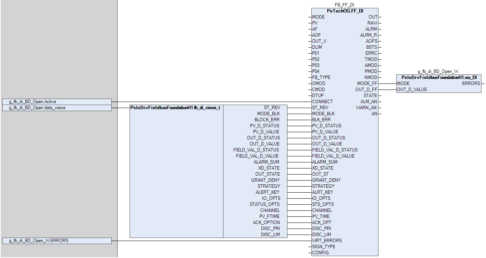This screenshot has height=258, width=486.
Task: Click the PsTechOG.FF_DI block title
Action: click(x=345, y=11)
